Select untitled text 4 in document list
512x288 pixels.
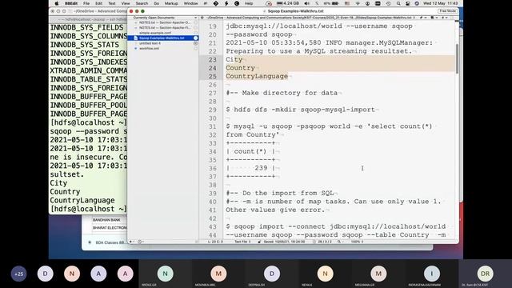tap(150, 43)
